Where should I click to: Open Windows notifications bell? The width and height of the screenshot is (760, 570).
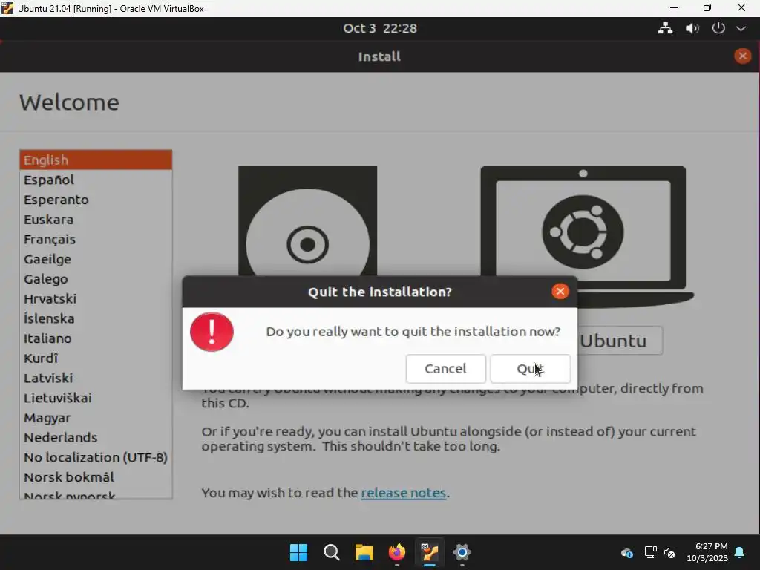click(x=740, y=552)
